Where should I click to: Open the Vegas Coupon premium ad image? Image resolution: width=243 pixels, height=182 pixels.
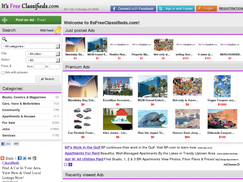pyautogui.click(x=222, y=86)
